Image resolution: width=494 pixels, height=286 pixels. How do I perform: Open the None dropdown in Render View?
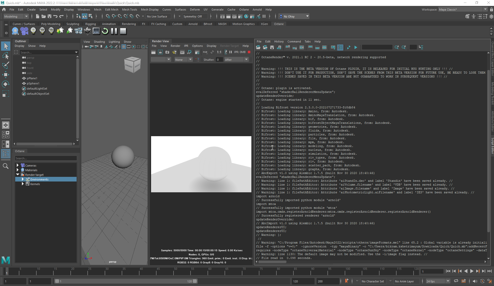point(183,60)
